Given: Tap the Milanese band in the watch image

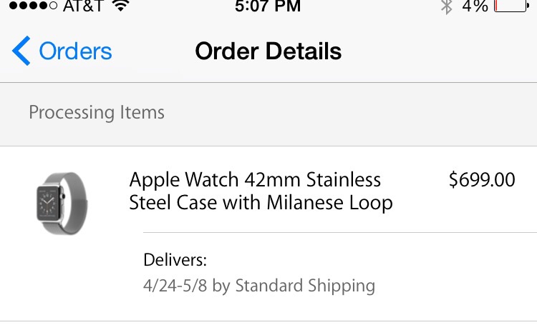Looking at the screenshot, I should point(76,203).
